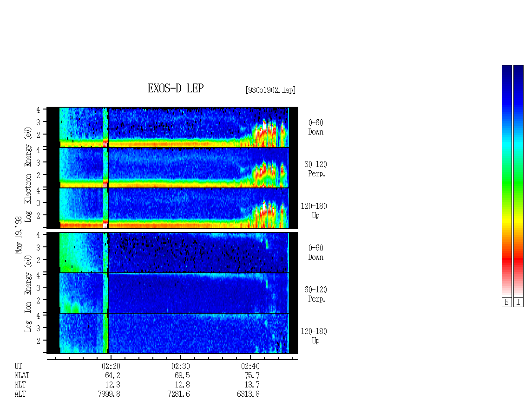Click the MLT value 13.7
Image resolution: width=525 pixels, height=406 pixels.
point(252,385)
